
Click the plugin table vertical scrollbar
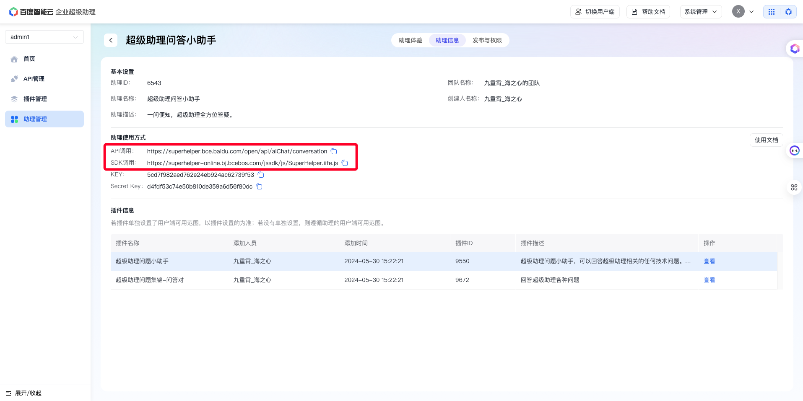[780, 271]
